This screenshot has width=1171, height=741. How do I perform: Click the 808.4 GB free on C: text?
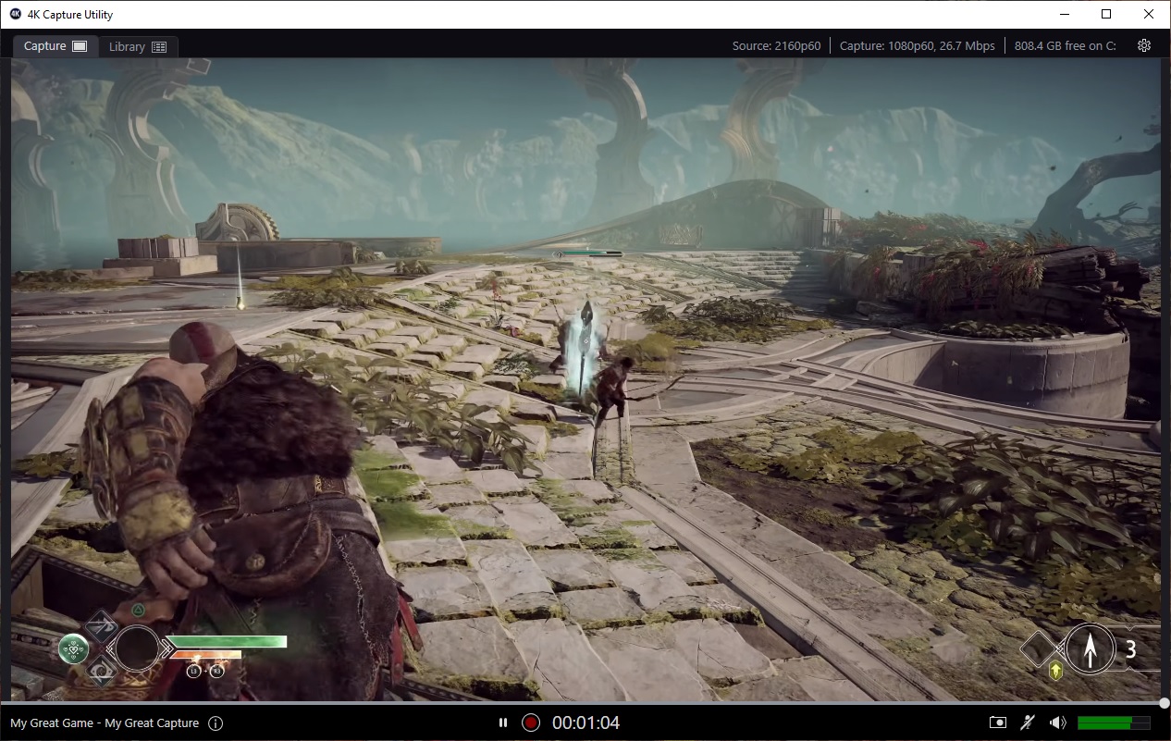coord(1066,45)
